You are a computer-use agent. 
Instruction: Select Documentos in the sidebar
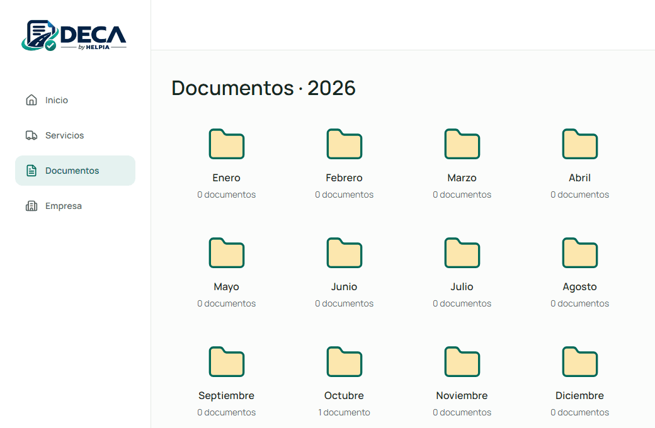75,171
